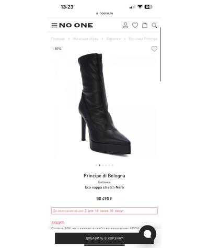
Task: Select the first image carousel dot
Action: (x=96, y=165)
